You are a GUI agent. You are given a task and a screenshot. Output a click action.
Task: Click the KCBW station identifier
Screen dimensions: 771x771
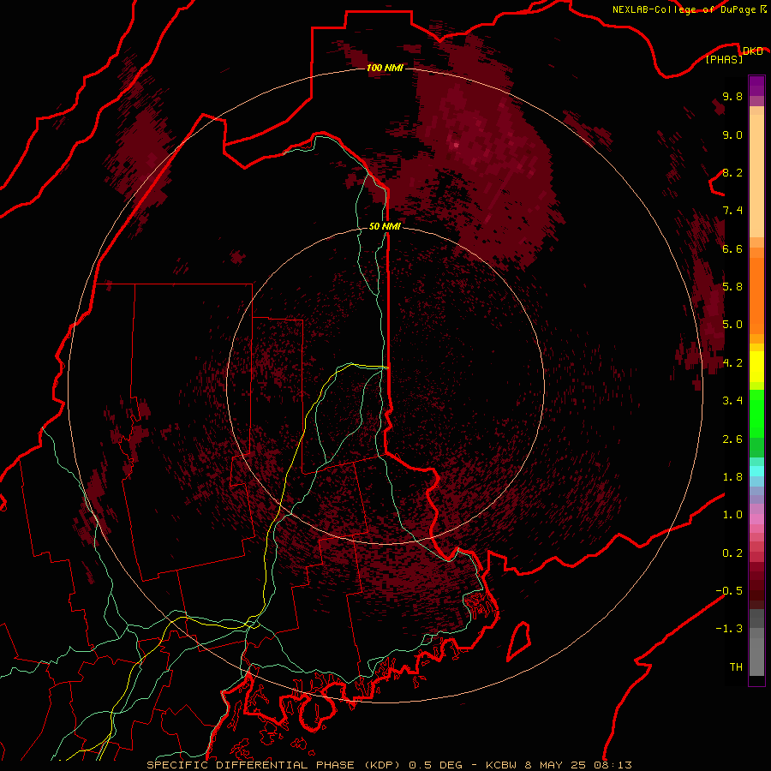tap(503, 765)
